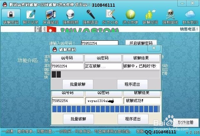Image resolution: width=200 pixels, height=136 pixels.
Task: Close the main application window
Action: pyautogui.click(x=192, y=3)
